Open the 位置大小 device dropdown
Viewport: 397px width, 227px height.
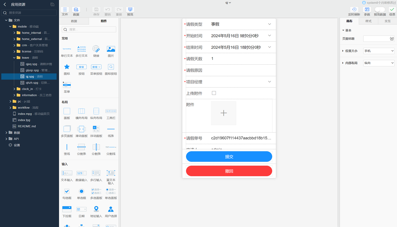click(379, 51)
